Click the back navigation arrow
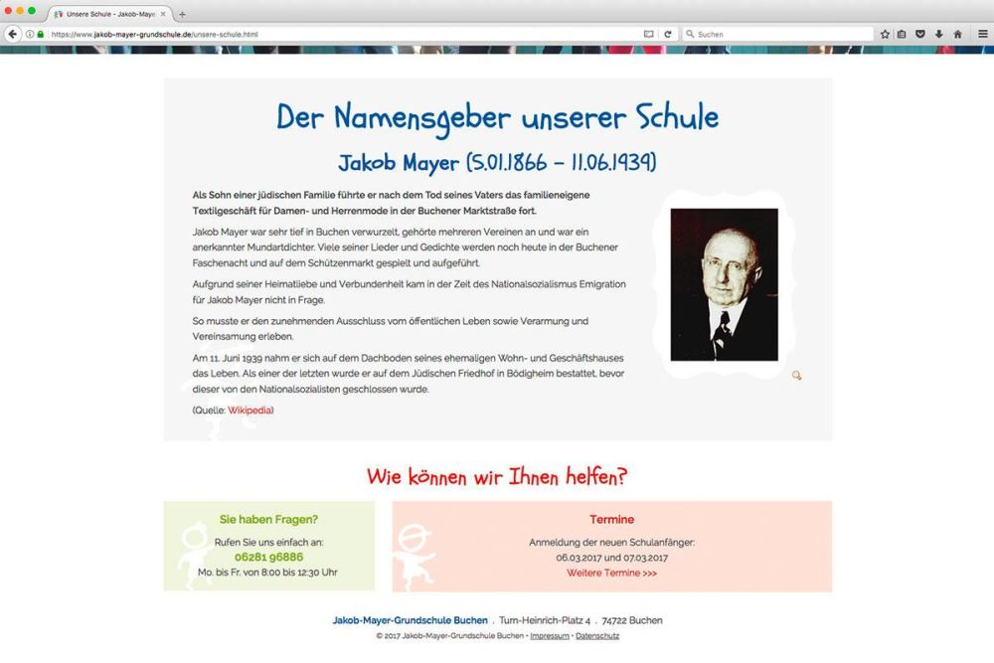The image size is (994, 663). 11,33
